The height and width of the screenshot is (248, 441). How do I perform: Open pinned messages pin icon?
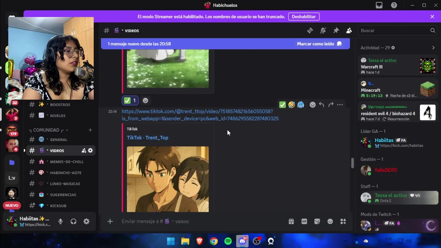click(x=336, y=31)
